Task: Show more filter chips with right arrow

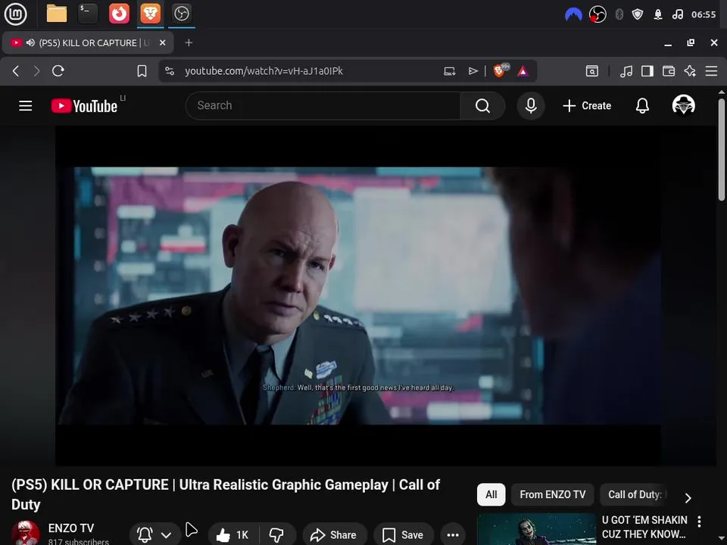Action: [x=688, y=498]
